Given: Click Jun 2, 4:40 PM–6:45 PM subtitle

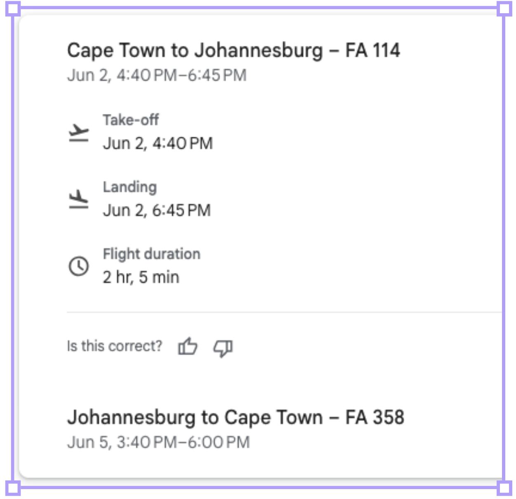Looking at the screenshot, I should point(157,76).
